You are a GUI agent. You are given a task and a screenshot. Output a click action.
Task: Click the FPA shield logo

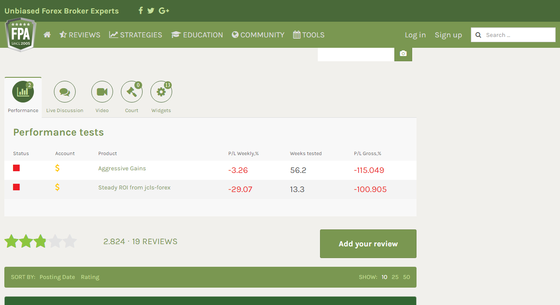coord(20,34)
